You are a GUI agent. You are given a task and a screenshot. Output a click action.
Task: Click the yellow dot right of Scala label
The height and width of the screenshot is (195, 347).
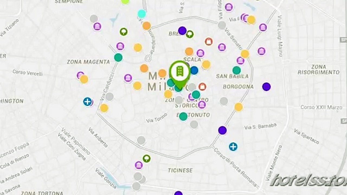206,64
